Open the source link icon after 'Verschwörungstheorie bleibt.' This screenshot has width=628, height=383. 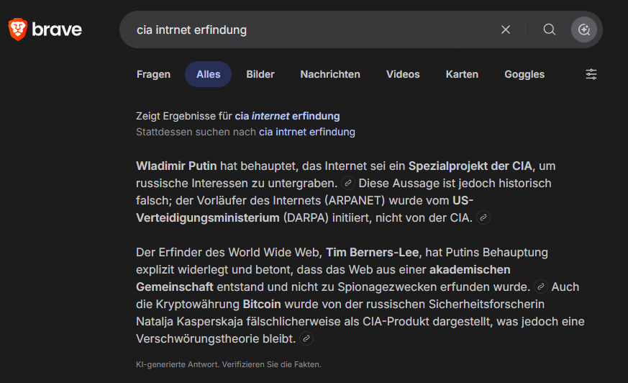click(x=306, y=338)
